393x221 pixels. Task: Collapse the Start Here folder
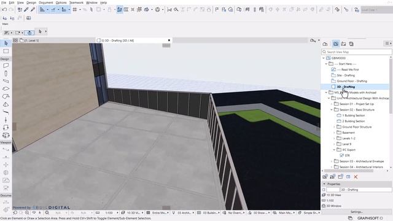tap(326, 64)
